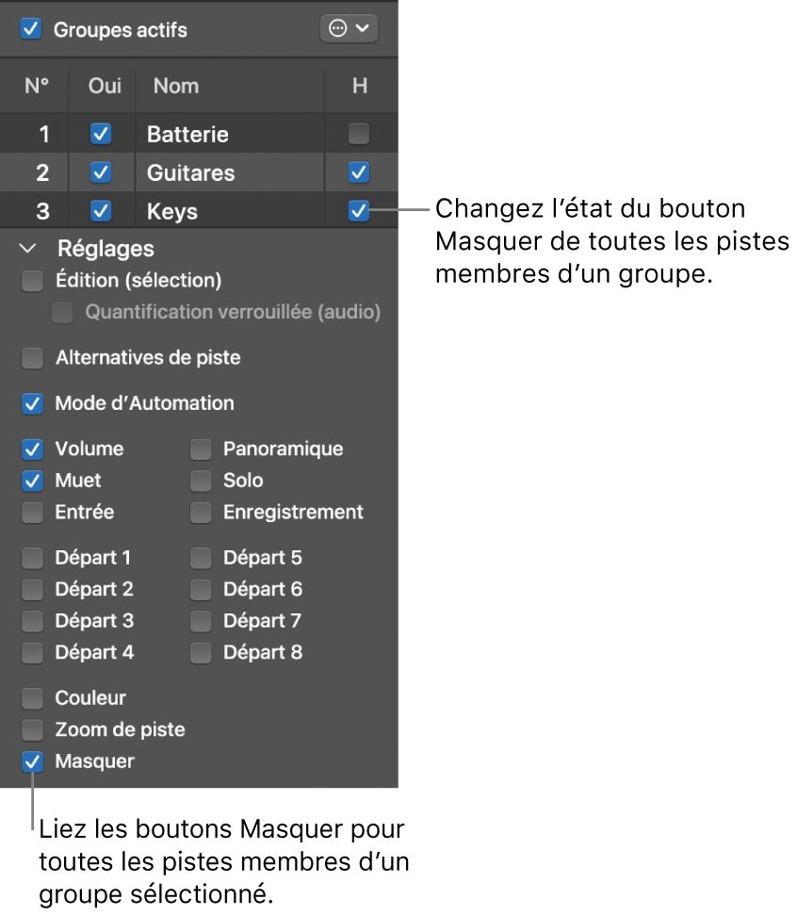Enable the Panoramique checkbox
The height and width of the screenshot is (915, 797).
pyautogui.click(x=200, y=449)
